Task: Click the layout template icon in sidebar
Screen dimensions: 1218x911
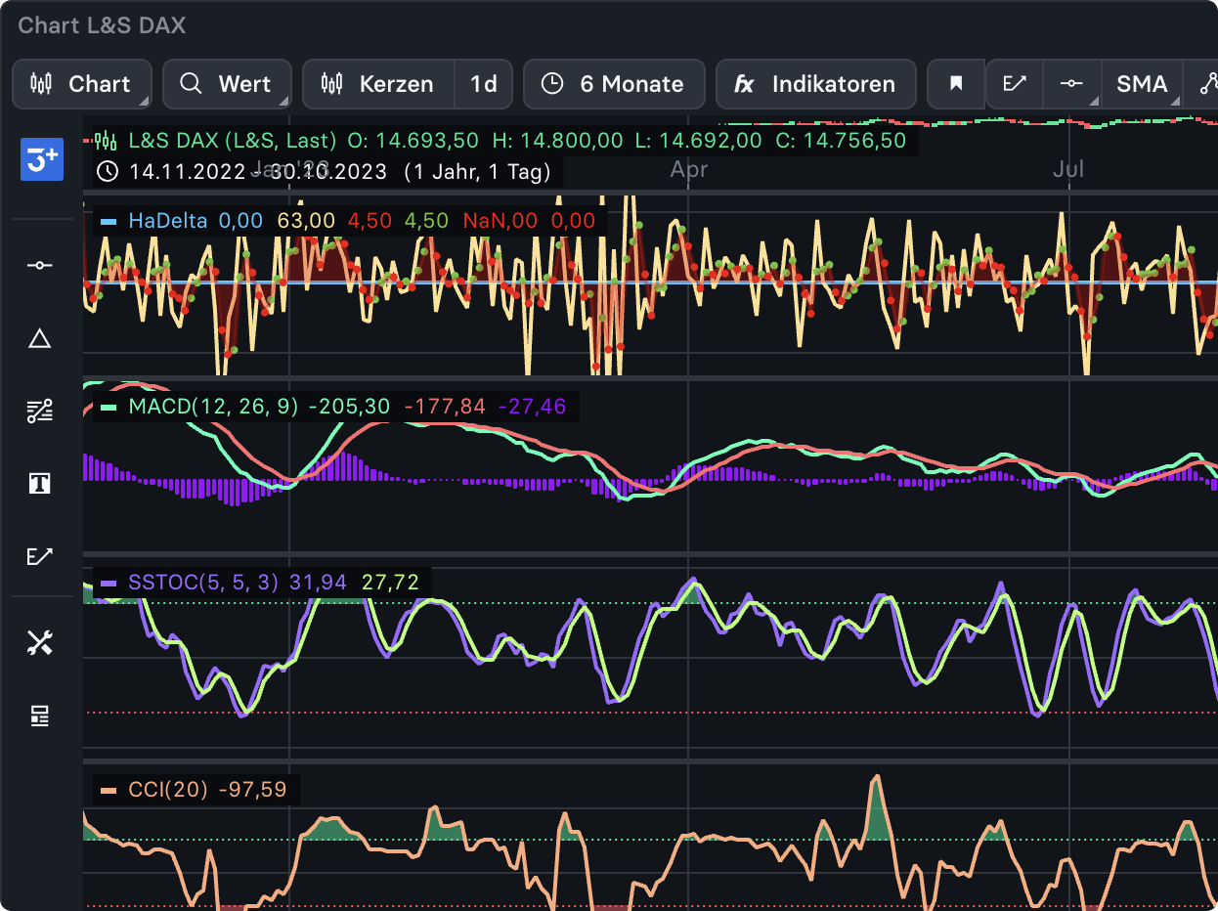Action: [39, 716]
